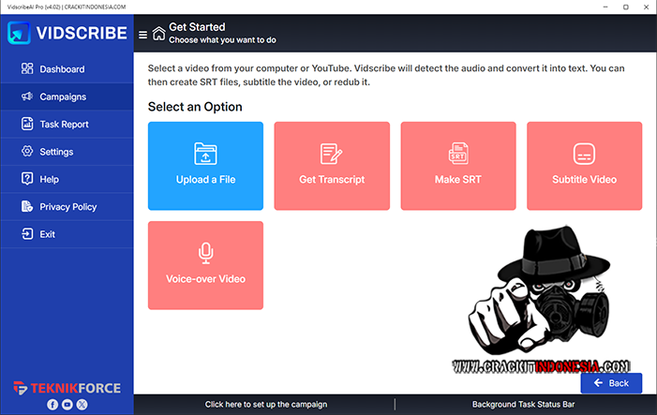Click the Settings gear icon
657x415 pixels.
point(27,151)
